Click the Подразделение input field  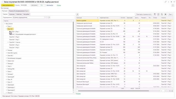click(x=28, y=18)
